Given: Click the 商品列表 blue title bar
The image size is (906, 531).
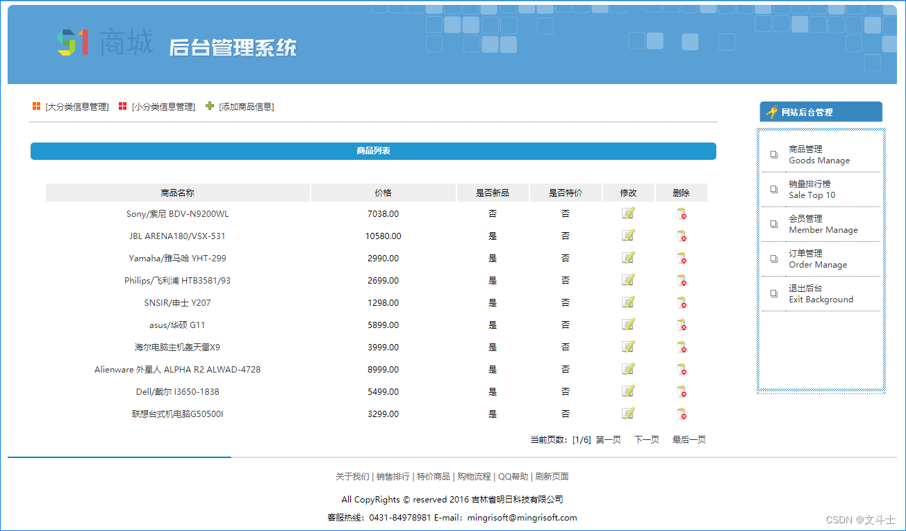Looking at the screenshot, I should click(373, 151).
